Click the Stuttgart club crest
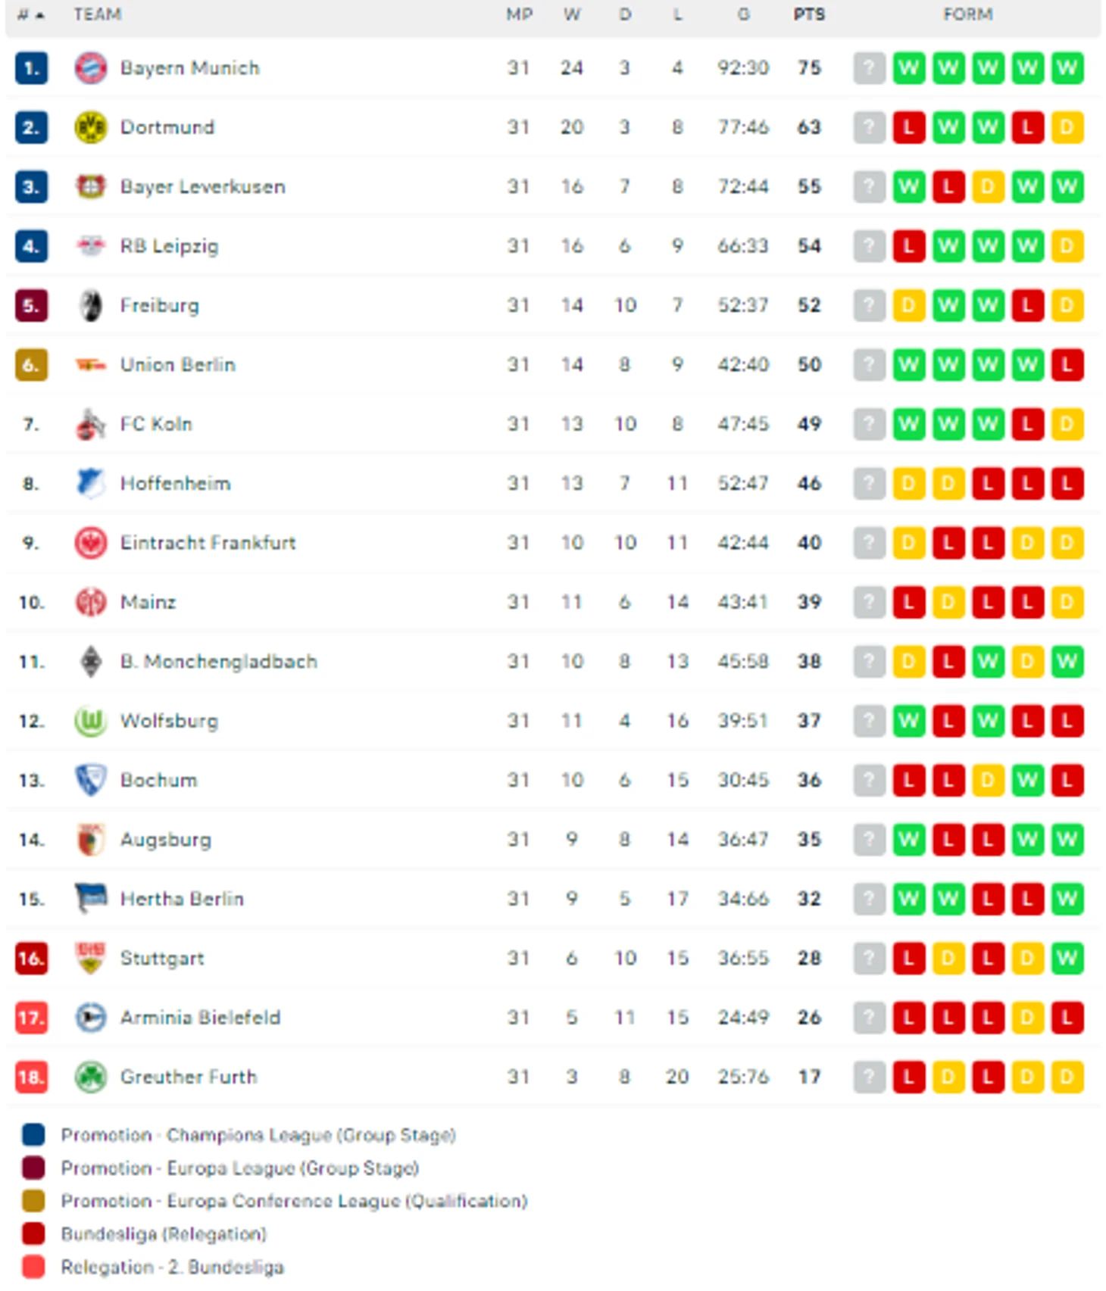The height and width of the screenshot is (1291, 1106). click(90, 958)
